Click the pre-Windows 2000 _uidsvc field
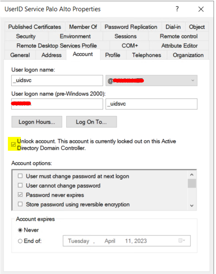The height and width of the screenshot is (274, 216). (151, 104)
